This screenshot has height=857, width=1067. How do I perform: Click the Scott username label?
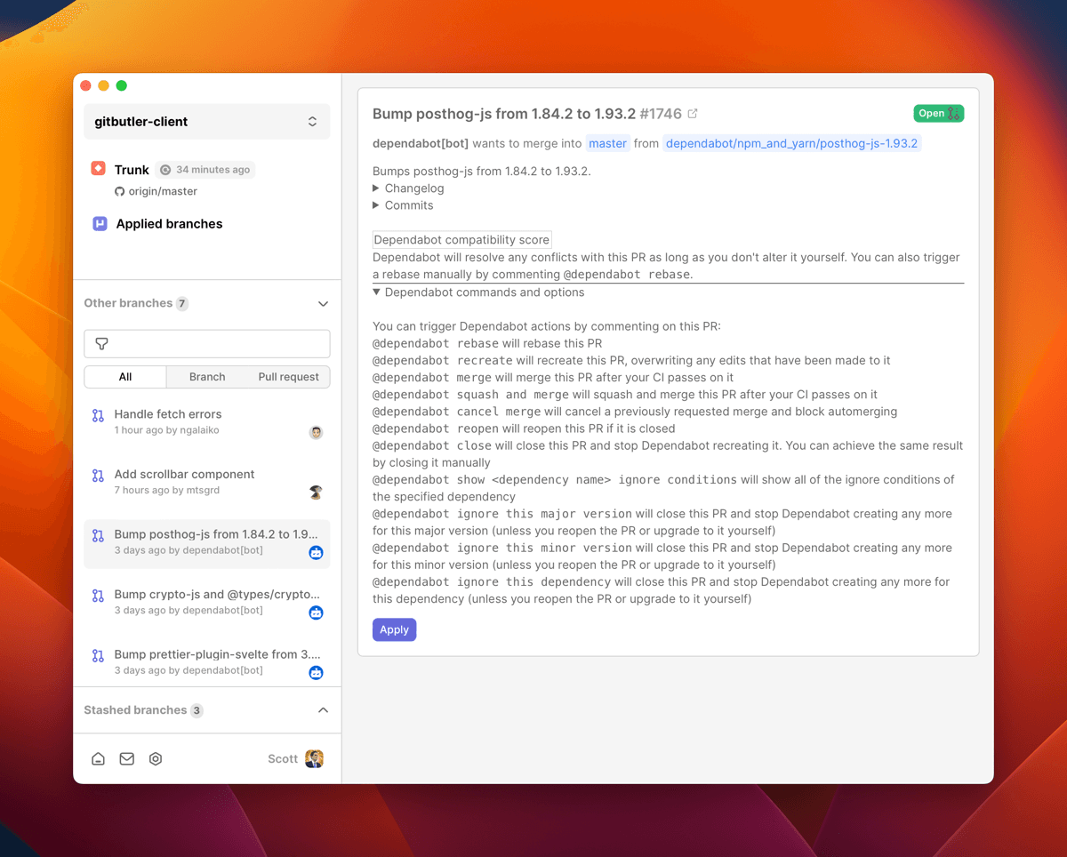283,759
